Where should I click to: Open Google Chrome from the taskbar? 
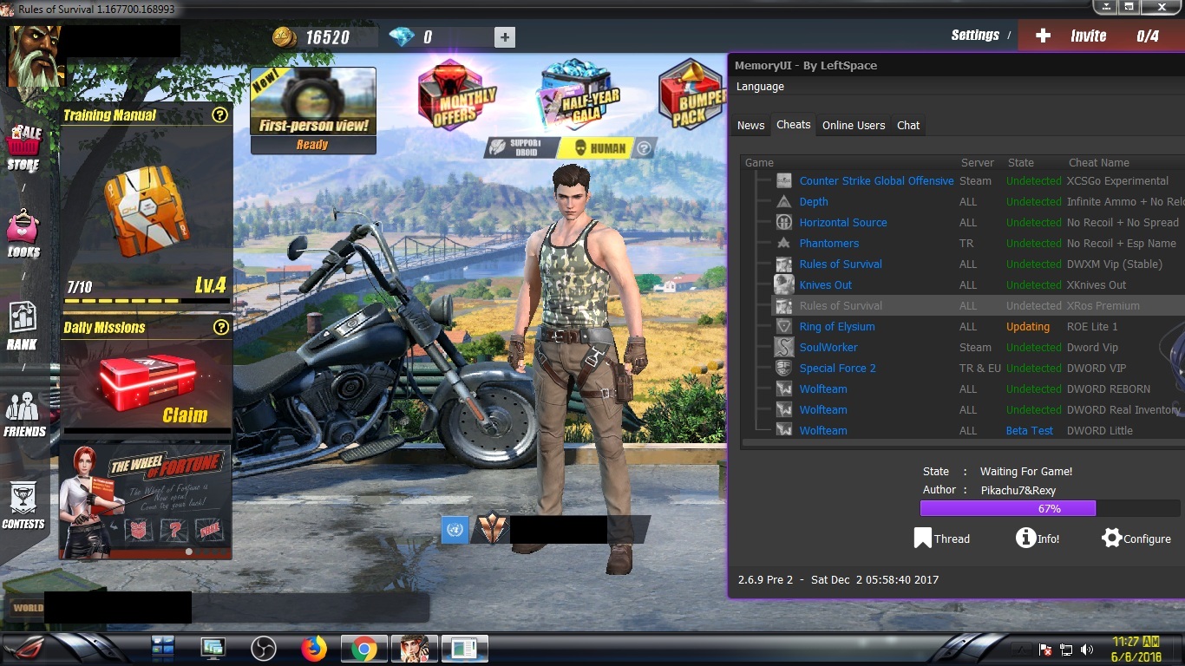click(363, 649)
